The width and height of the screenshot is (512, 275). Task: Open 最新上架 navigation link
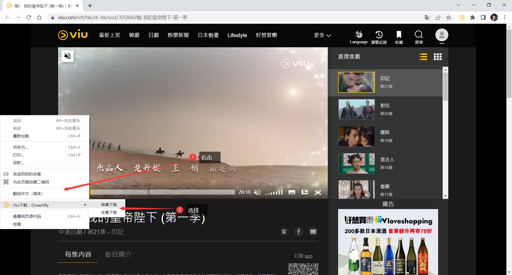110,35
